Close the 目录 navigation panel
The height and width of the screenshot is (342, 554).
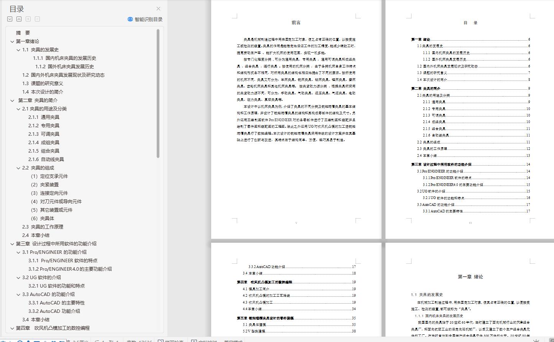pyautogui.click(x=158, y=9)
